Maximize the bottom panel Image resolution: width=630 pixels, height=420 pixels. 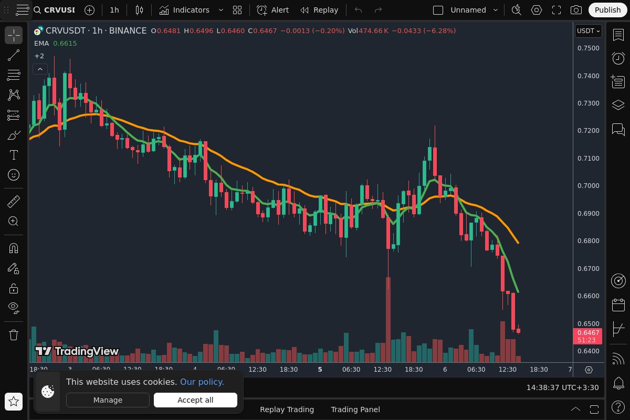pos(594,409)
